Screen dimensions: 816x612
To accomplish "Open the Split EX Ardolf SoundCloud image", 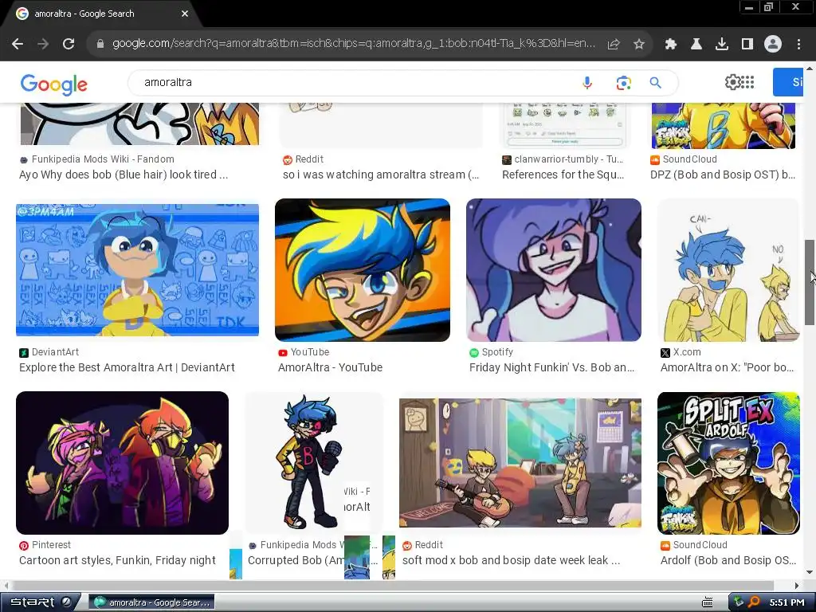I will click(728, 463).
